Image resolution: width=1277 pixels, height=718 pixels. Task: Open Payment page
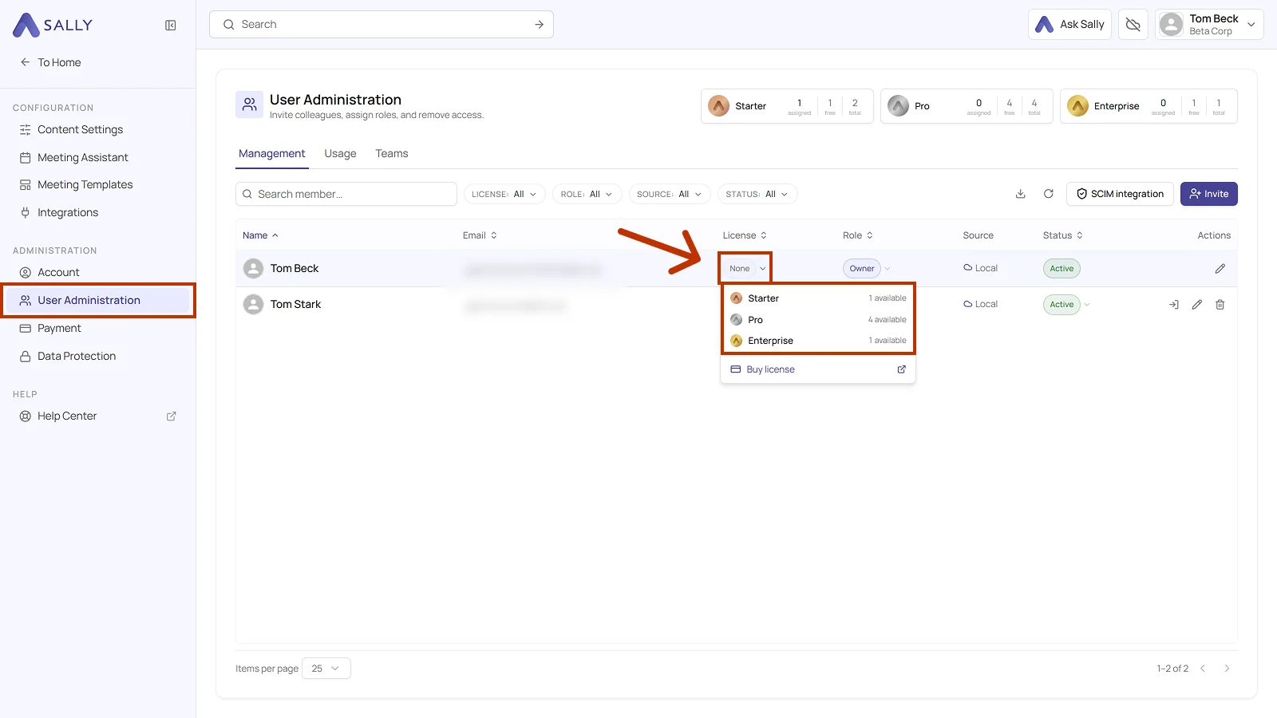(x=59, y=328)
